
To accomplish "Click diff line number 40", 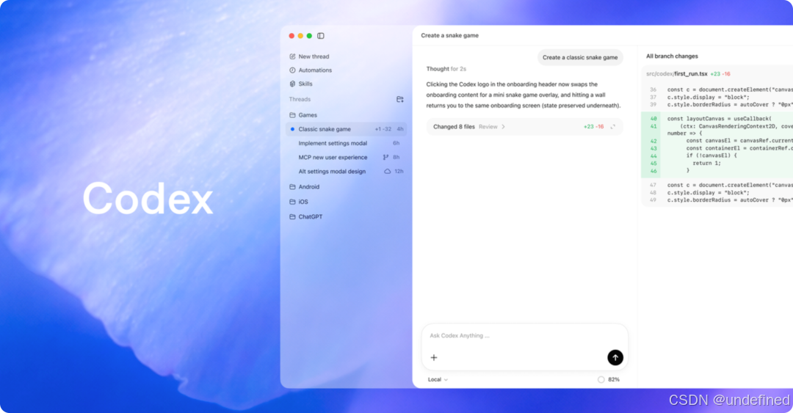I will click(653, 119).
